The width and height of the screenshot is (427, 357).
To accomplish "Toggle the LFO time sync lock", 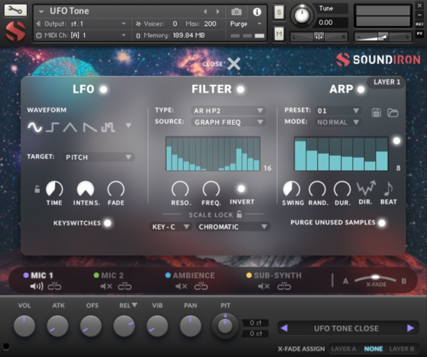I will click(37, 189).
